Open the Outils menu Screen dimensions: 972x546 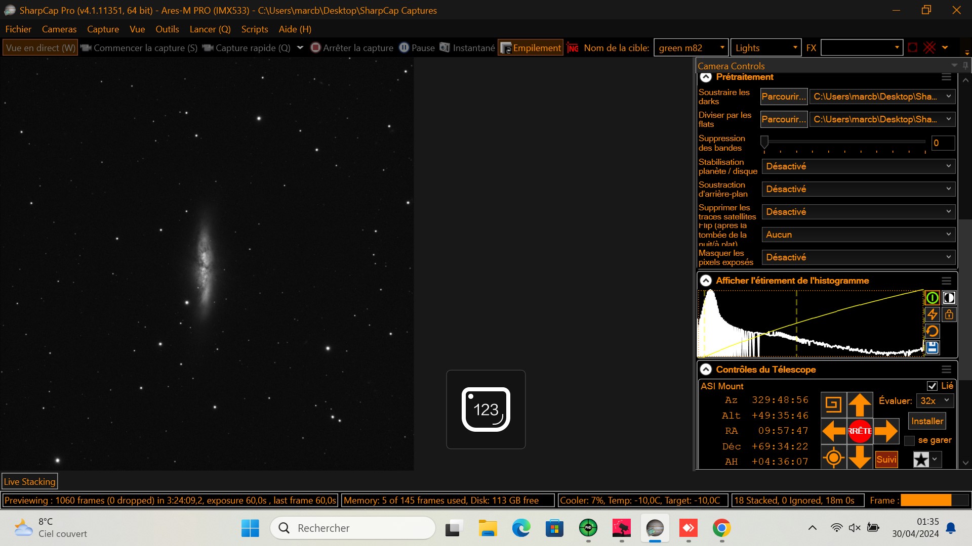167,29
